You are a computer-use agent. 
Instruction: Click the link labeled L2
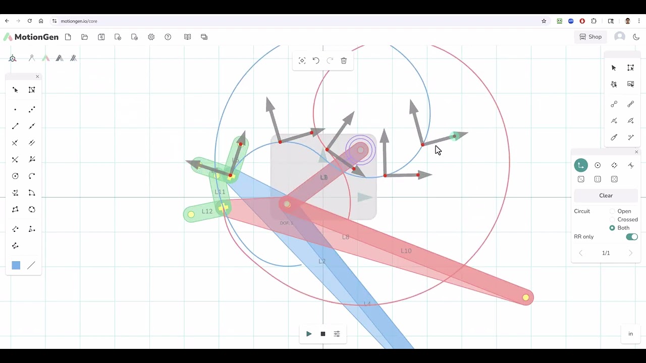(x=322, y=261)
